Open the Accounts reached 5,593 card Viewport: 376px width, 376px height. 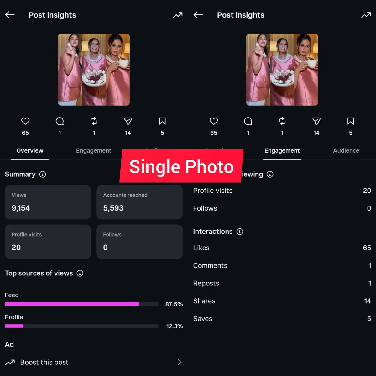click(x=139, y=202)
